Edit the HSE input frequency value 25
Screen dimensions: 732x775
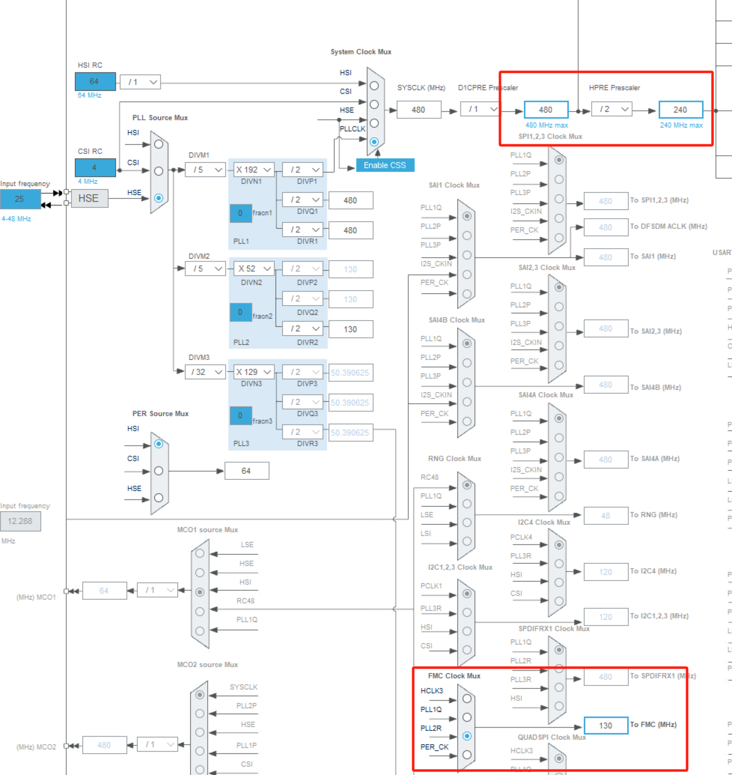click(20, 199)
